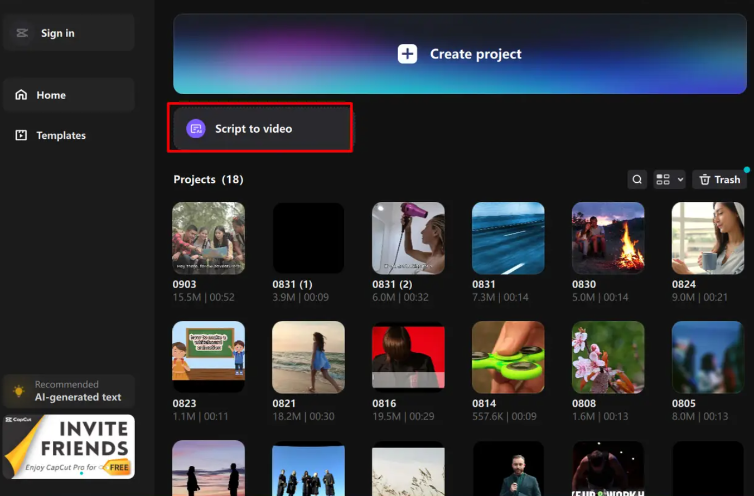Start a new project with Create project
The image size is (754, 496).
[460, 54]
